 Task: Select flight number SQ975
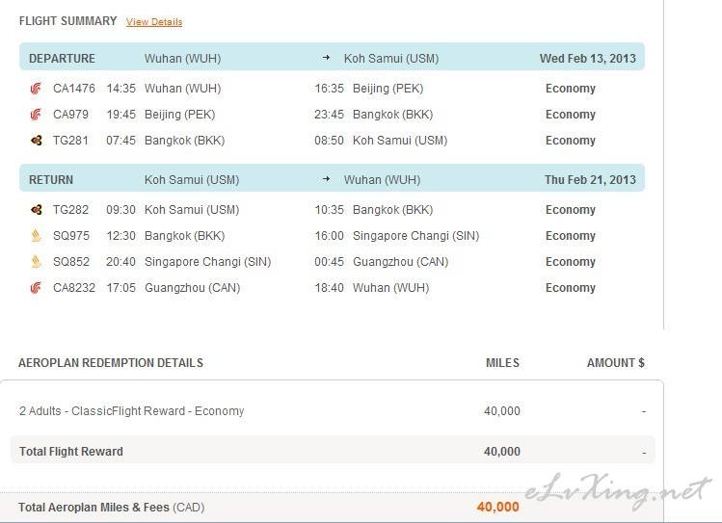tap(71, 236)
